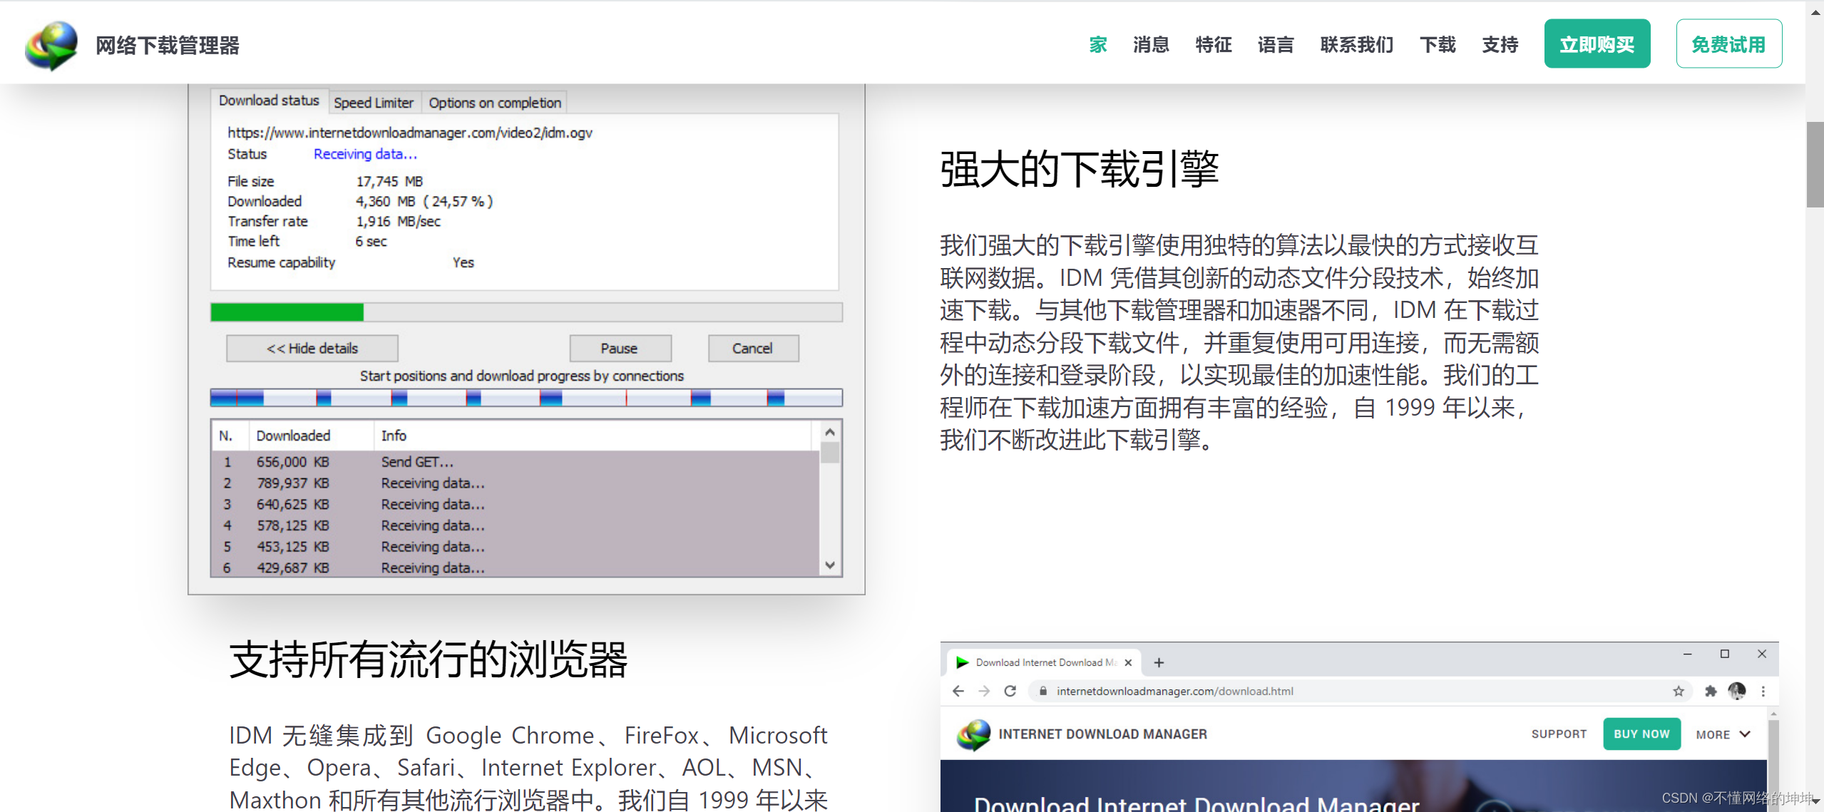This screenshot has width=1824, height=812.
Task: Click the bookmark star icon in thumbnail
Action: 1679,691
